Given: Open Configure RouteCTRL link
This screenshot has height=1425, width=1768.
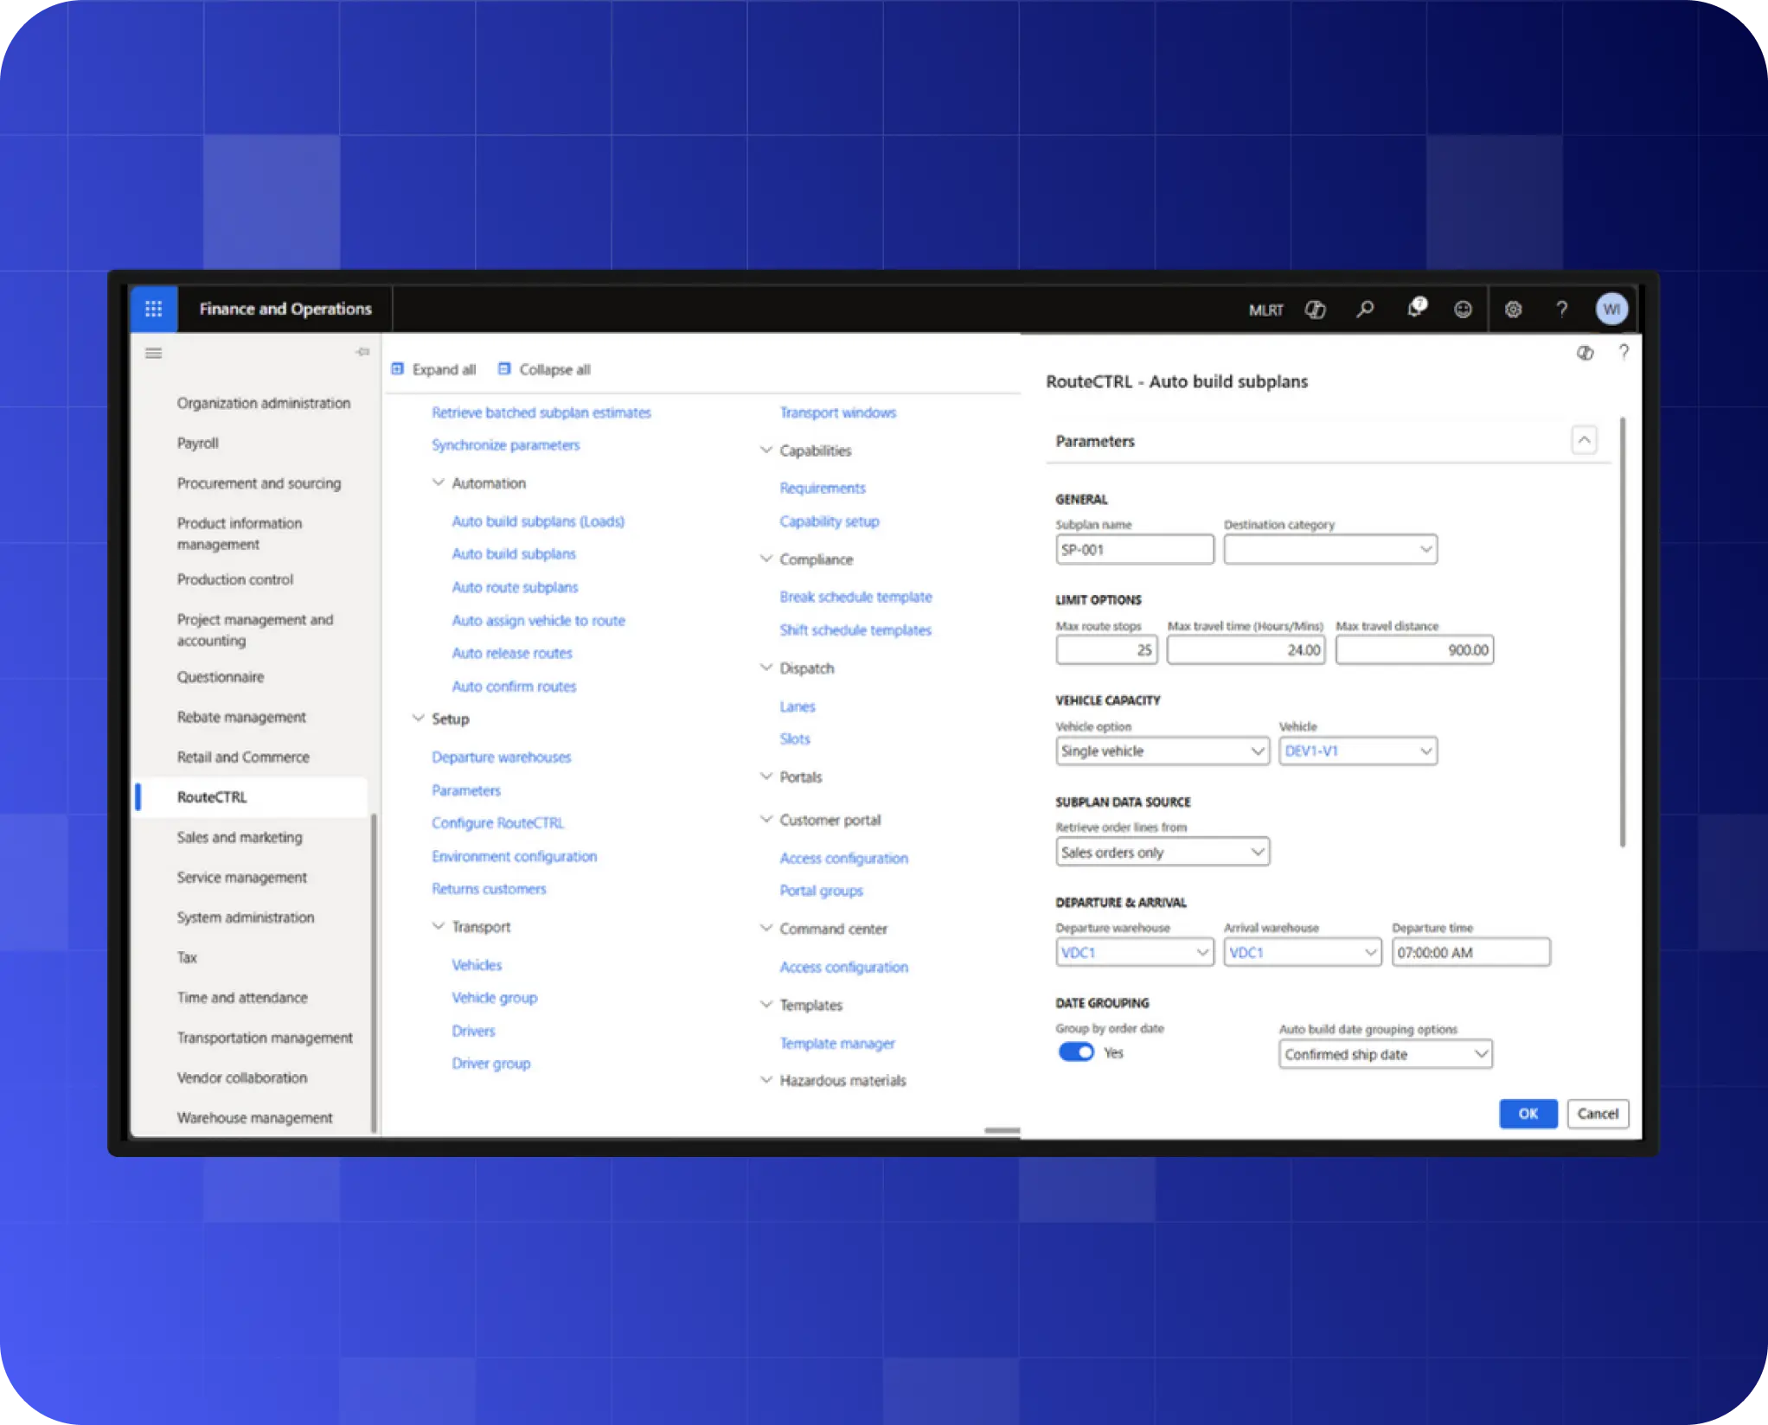Looking at the screenshot, I should coord(497,823).
